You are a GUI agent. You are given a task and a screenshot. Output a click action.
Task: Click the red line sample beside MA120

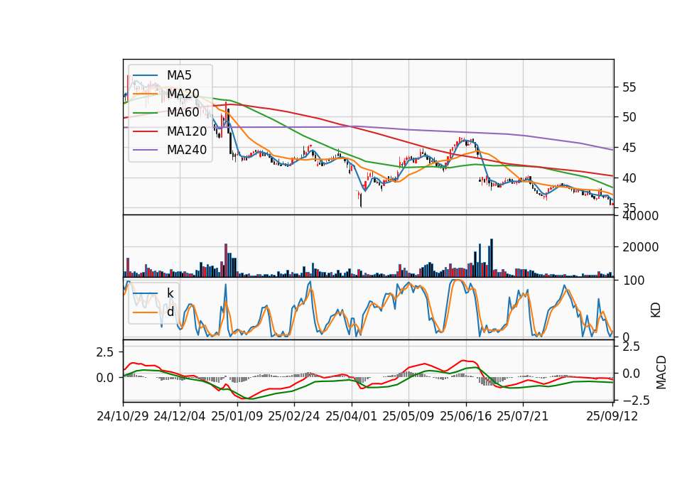(145, 131)
